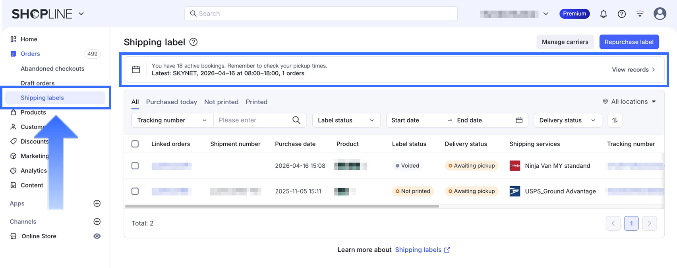Screen dimensions: 677x268
Task: Expand the Label status dropdown
Action: (346, 120)
